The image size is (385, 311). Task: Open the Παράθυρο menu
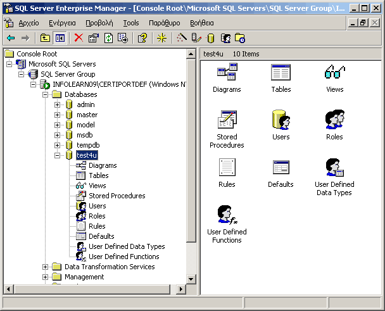click(x=164, y=23)
